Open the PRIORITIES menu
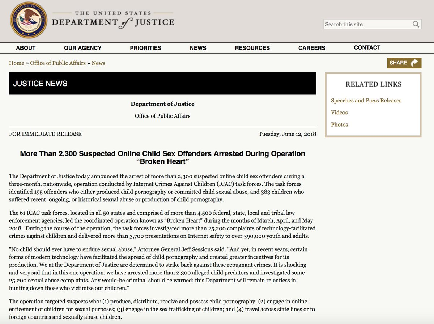 point(146,48)
